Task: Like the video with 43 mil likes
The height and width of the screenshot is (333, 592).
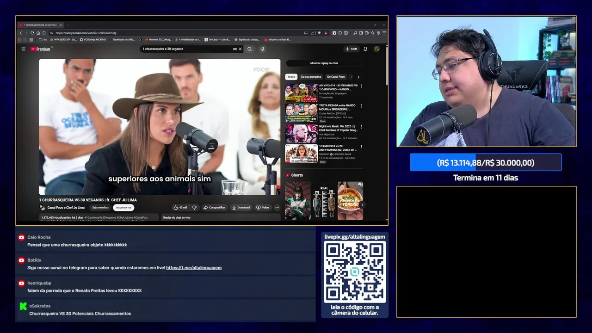Action: pos(180,208)
